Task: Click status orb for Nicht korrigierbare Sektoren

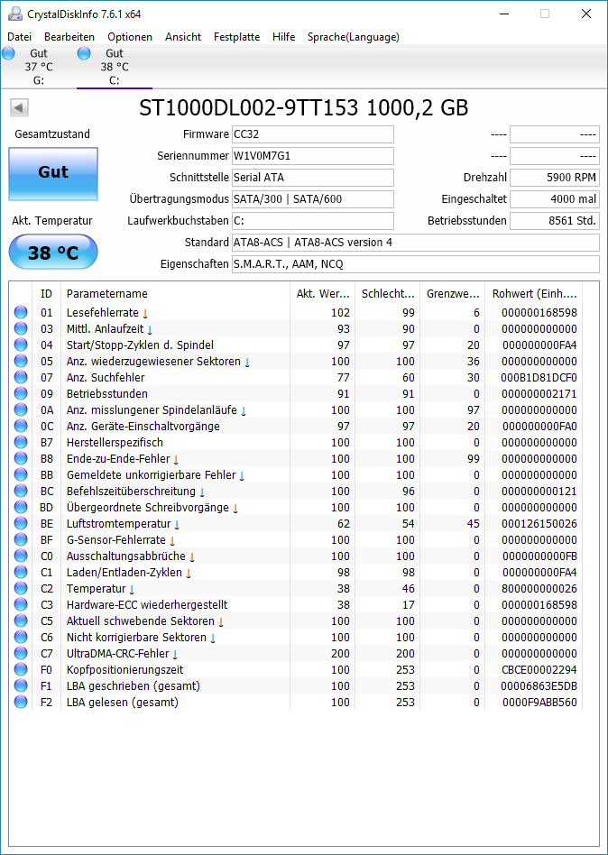Action: point(21,637)
